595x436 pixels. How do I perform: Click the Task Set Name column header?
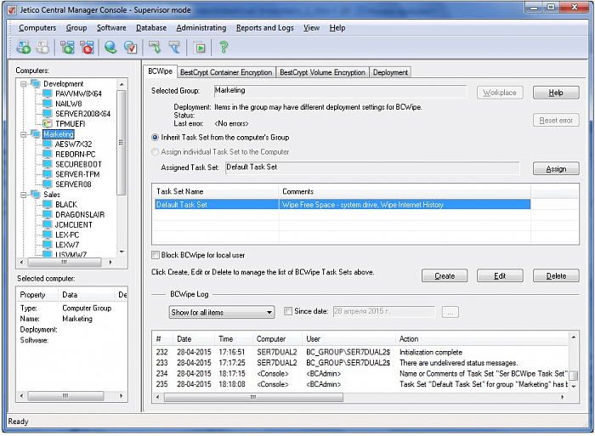coord(216,191)
